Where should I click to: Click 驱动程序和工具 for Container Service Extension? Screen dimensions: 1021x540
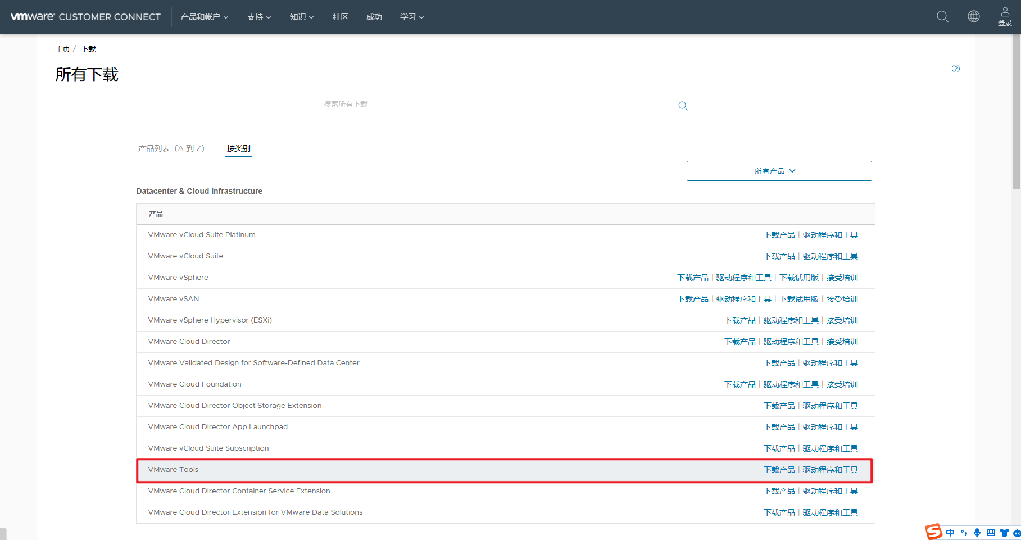pyautogui.click(x=831, y=491)
